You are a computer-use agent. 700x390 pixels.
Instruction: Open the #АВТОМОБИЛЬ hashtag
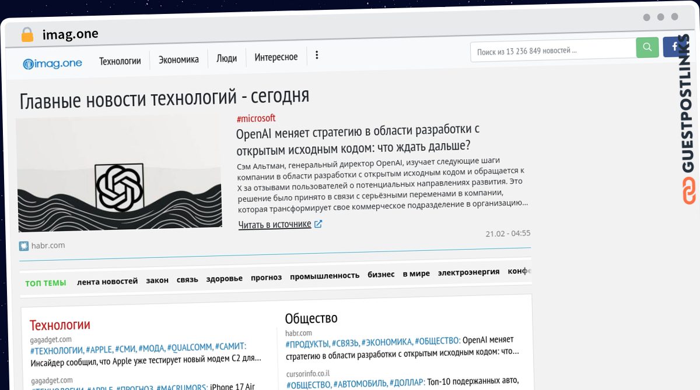360,382
